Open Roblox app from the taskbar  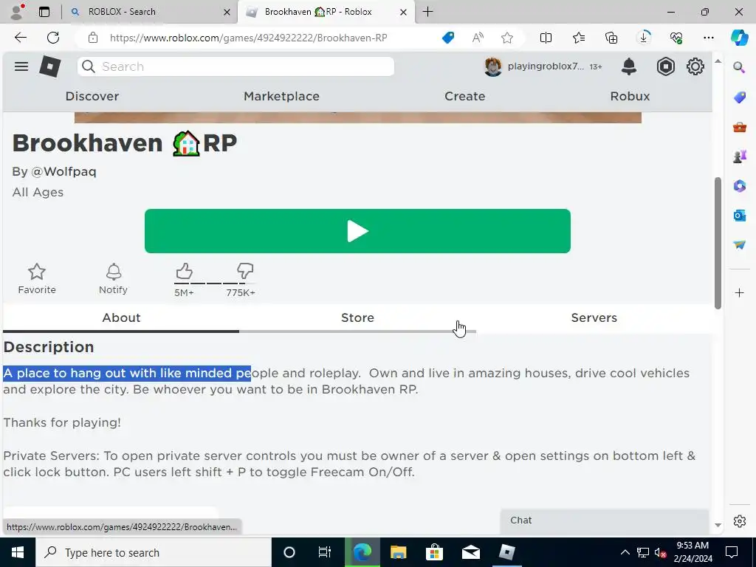tap(506, 552)
